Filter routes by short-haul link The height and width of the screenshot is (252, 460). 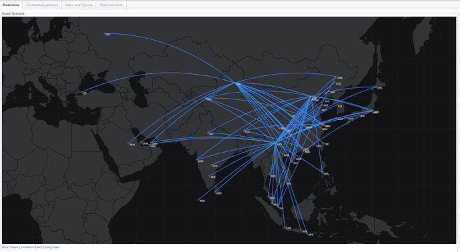10,247
